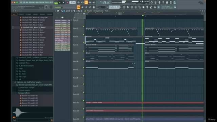
Task: Select the LIBRARY browser tab
Action: pos(35,14)
